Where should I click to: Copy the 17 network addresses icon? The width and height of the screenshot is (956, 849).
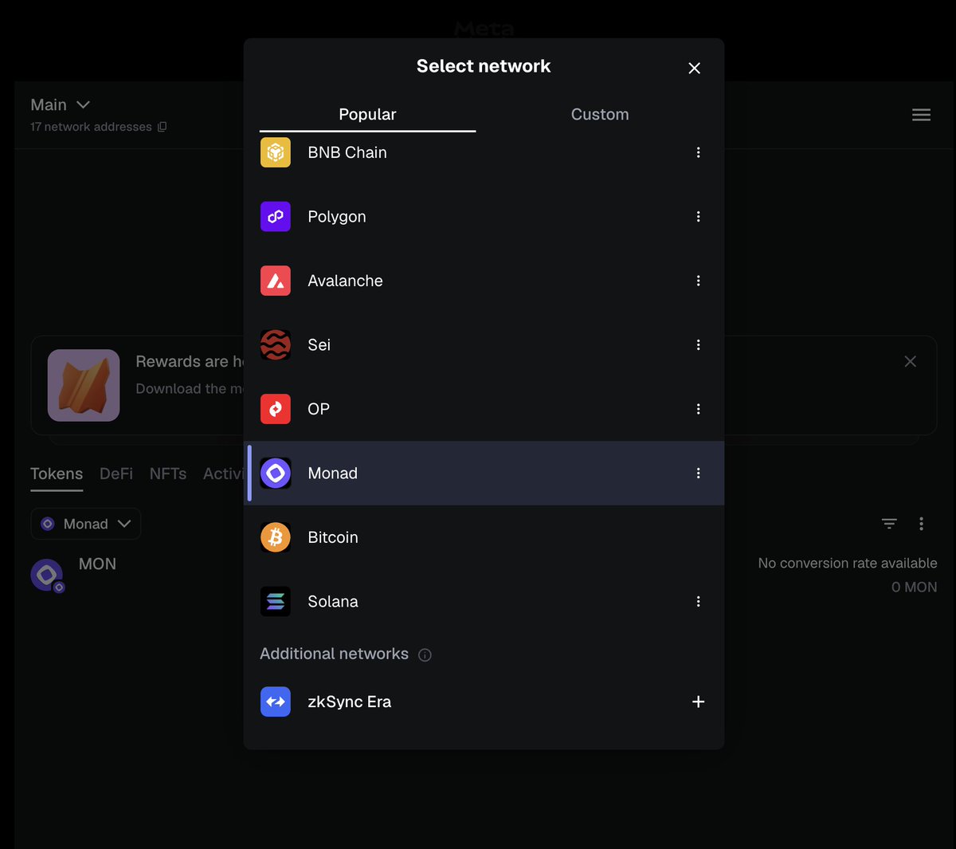click(x=163, y=127)
